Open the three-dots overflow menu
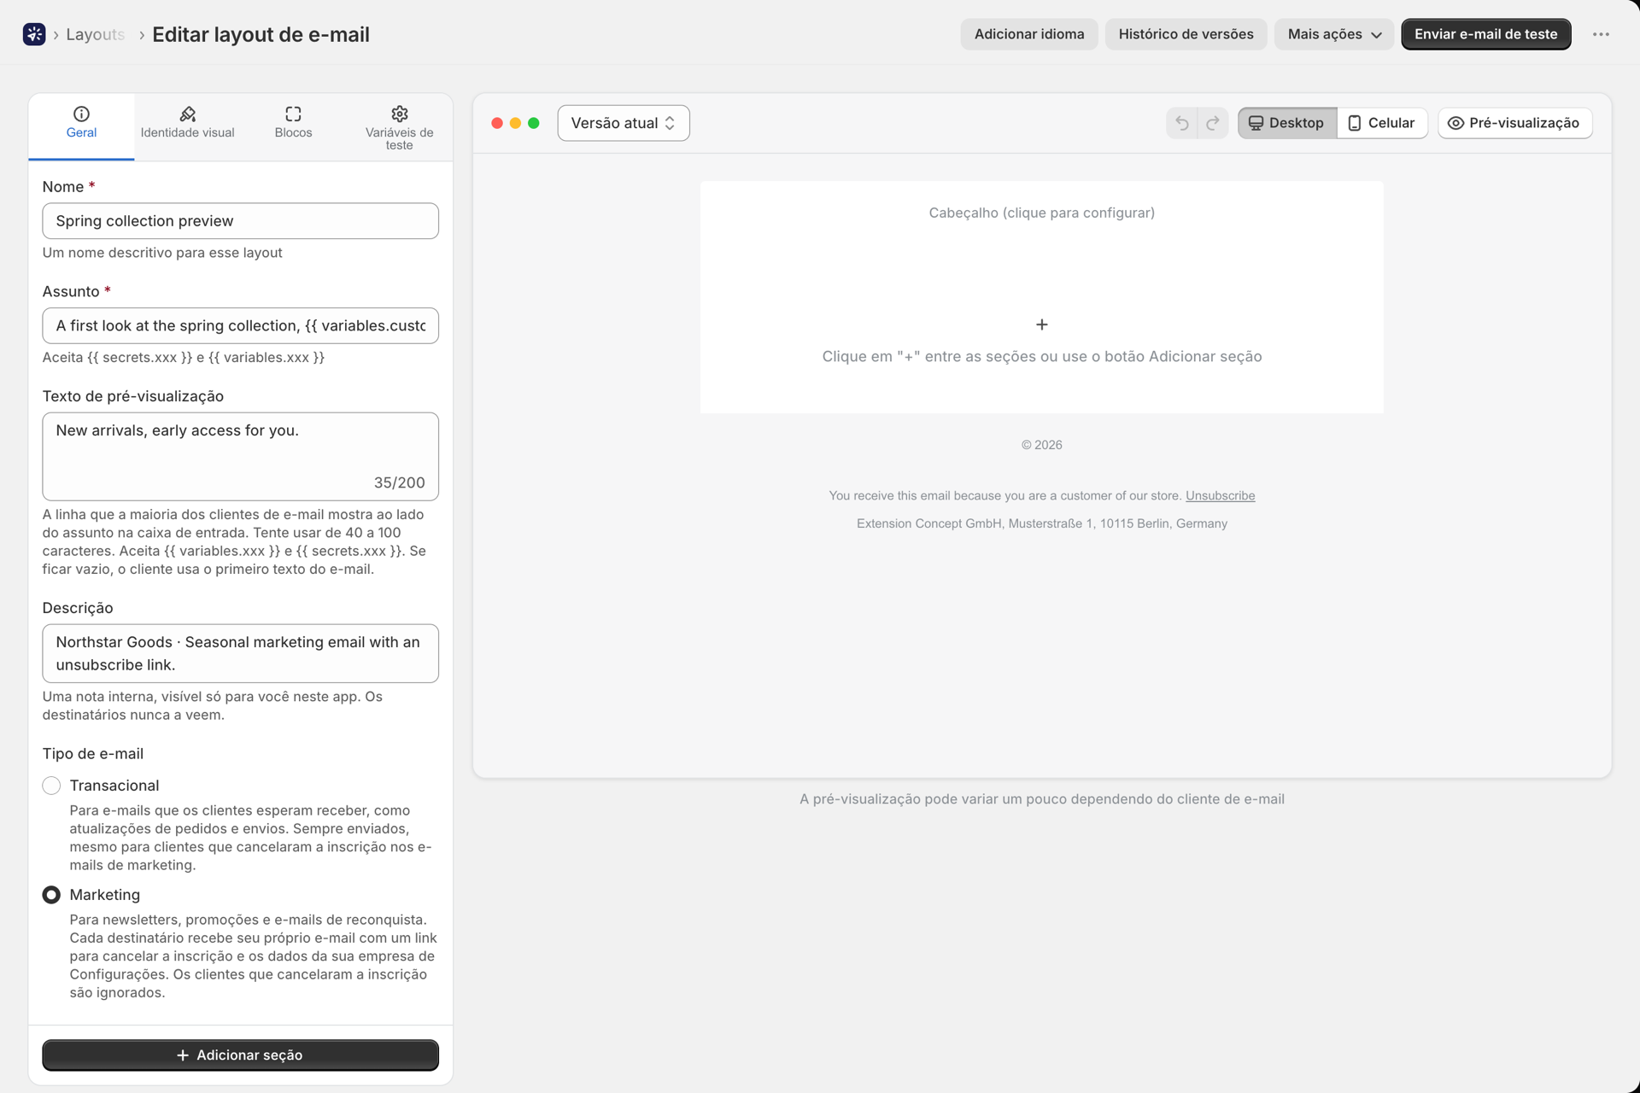This screenshot has height=1093, width=1640. pos(1601,34)
